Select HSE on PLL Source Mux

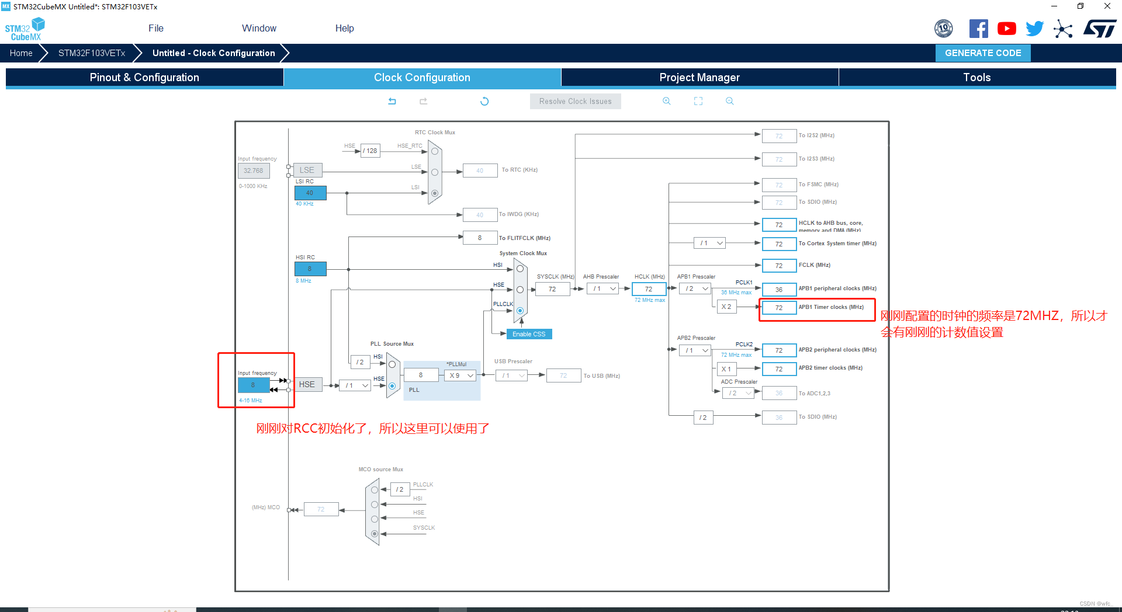(x=392, y=386)
